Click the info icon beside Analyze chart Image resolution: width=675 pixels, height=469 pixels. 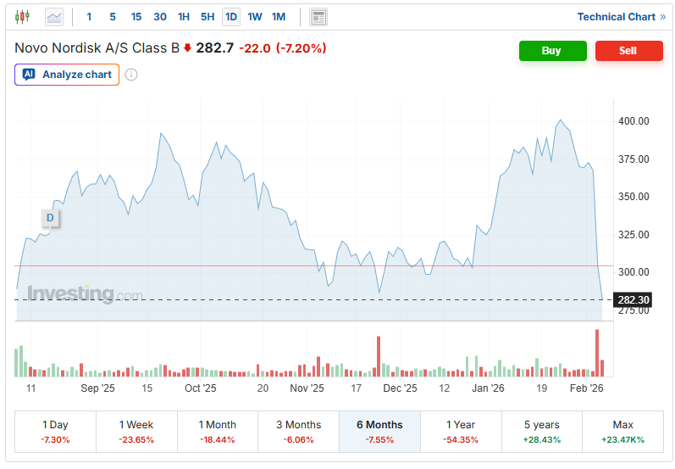click(131, 75)
